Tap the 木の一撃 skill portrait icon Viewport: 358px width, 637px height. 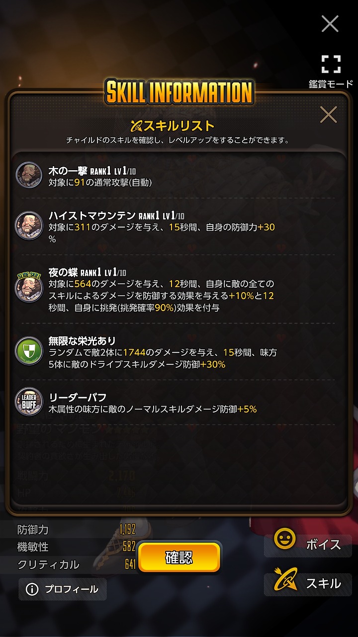click(x=29, y=175)
